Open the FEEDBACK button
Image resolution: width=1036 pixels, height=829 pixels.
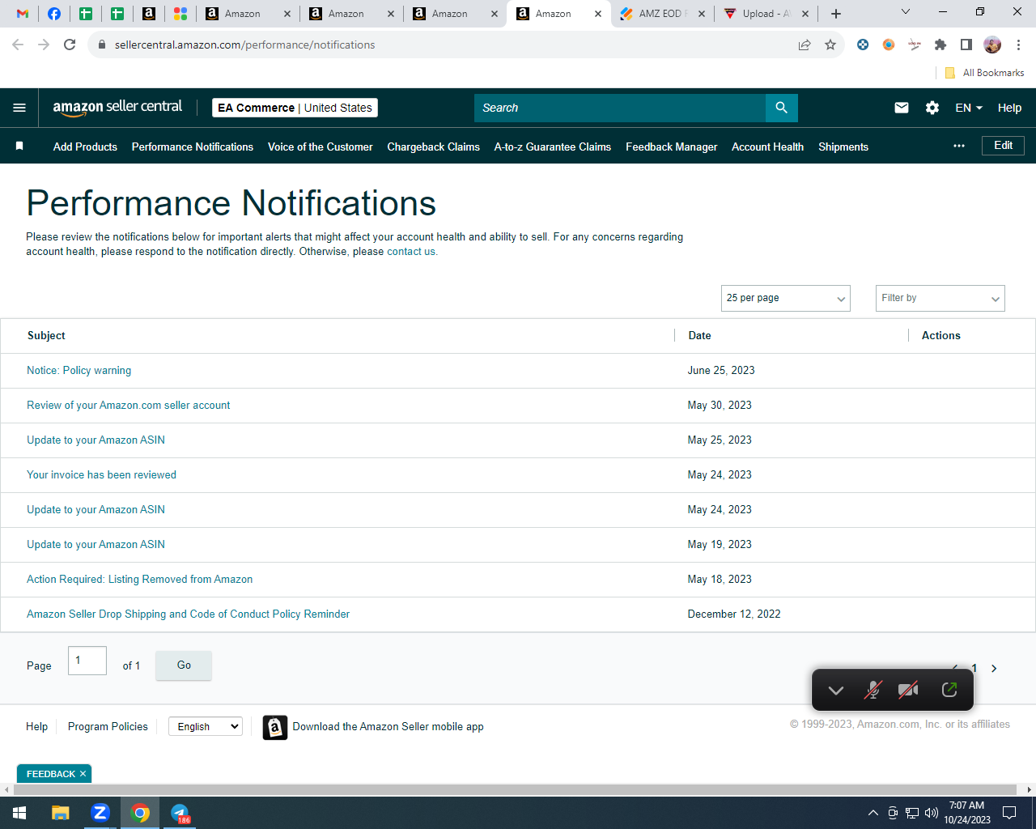(x=50, y=774)
